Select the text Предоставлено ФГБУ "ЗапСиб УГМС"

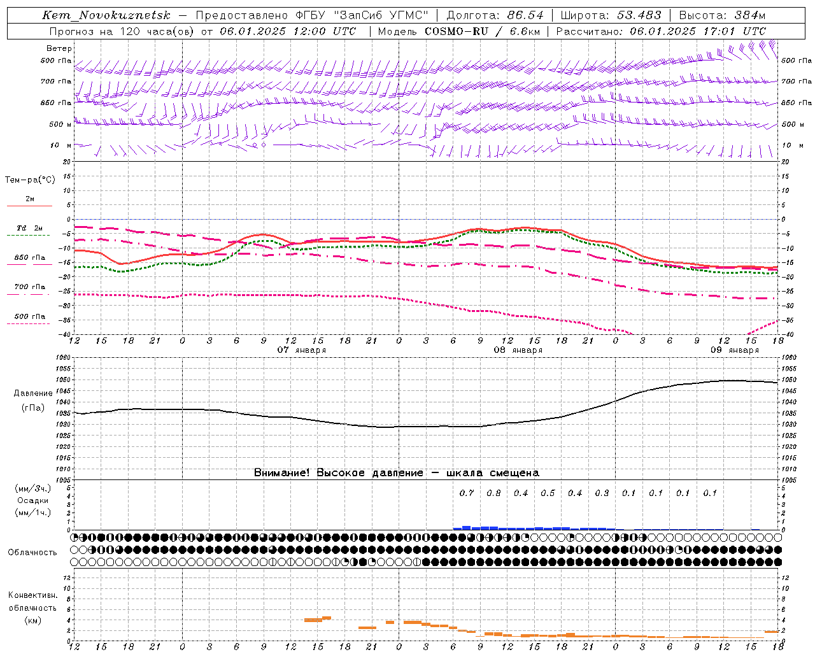[312, 15]
